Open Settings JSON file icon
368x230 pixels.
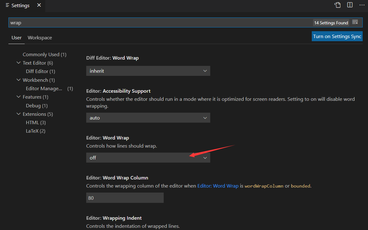click(x=337, y=5)
